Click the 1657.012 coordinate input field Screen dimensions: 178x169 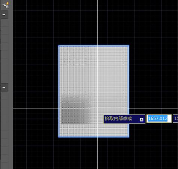click(x=159, y=118)
